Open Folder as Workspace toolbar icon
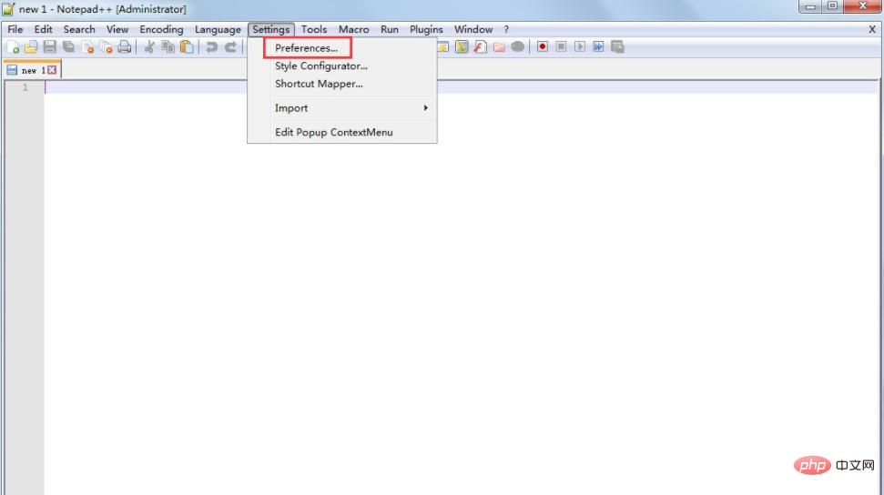The width and height of the screenshot is (884, 495). [499, 46]
